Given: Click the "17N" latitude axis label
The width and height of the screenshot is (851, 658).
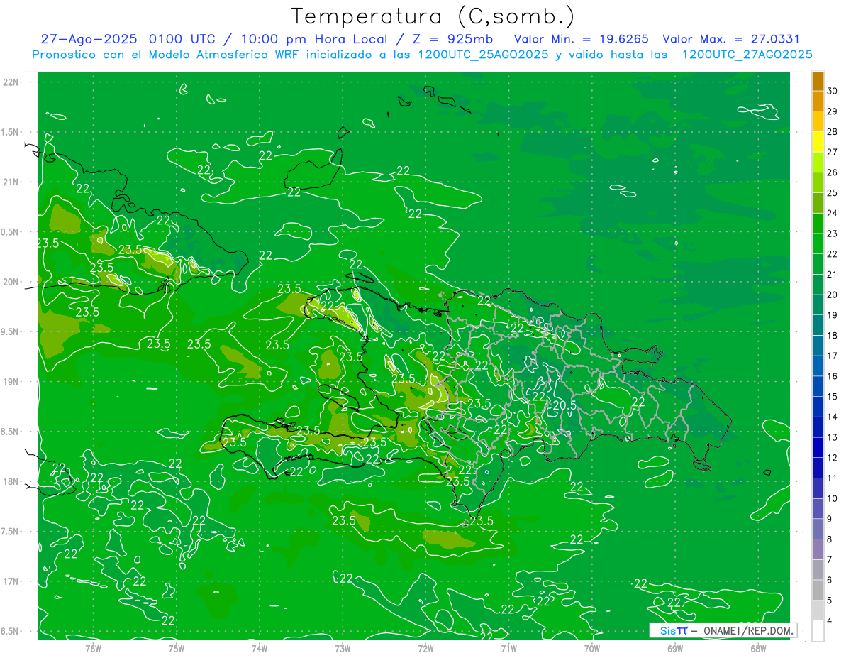Looking at the screenshot, I should [11, 581].
